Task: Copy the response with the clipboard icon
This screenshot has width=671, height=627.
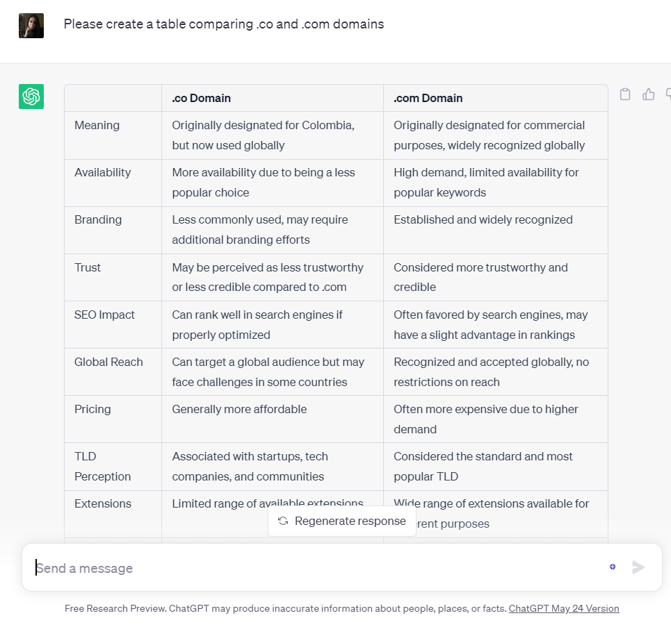Action: pyautogui.click(x=625, y=94)
